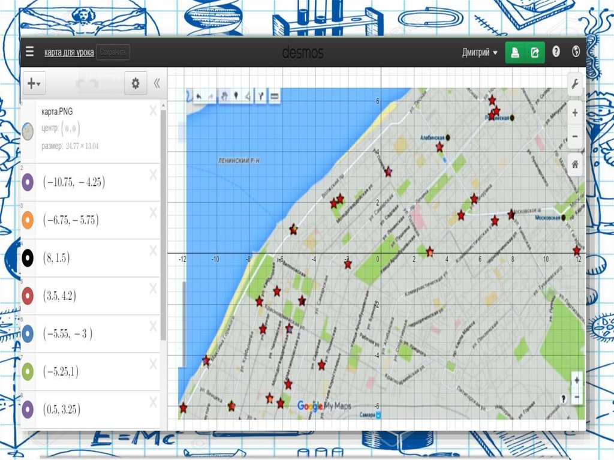Open expression list settings gear

[x=136, y=83]
